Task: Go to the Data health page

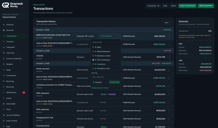Action: pyautogui.click(x=14, y=104)
